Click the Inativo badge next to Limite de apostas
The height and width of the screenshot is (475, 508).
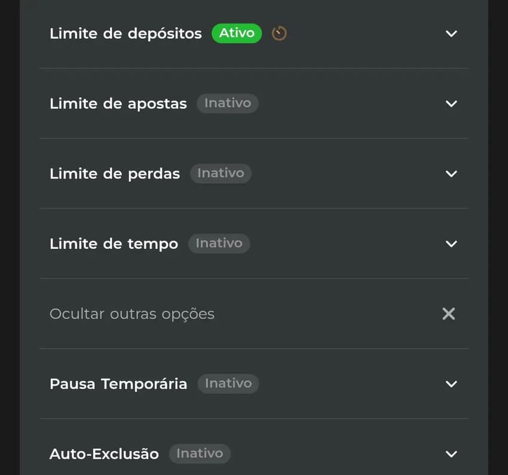pyautogui.click(x=228, y=103)
